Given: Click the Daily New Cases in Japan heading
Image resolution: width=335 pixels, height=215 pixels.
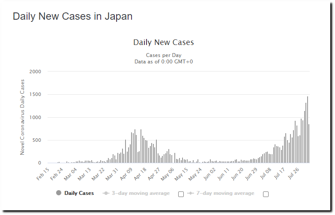Looking at the screenshot, I should pos(72,16).
